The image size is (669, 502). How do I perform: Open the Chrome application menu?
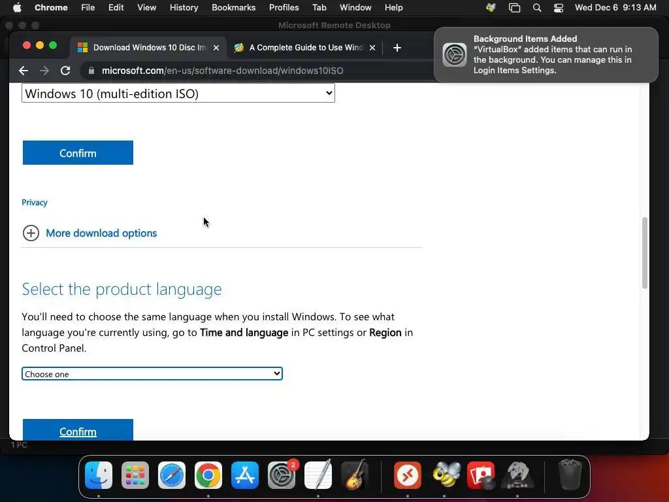point(51,8)
